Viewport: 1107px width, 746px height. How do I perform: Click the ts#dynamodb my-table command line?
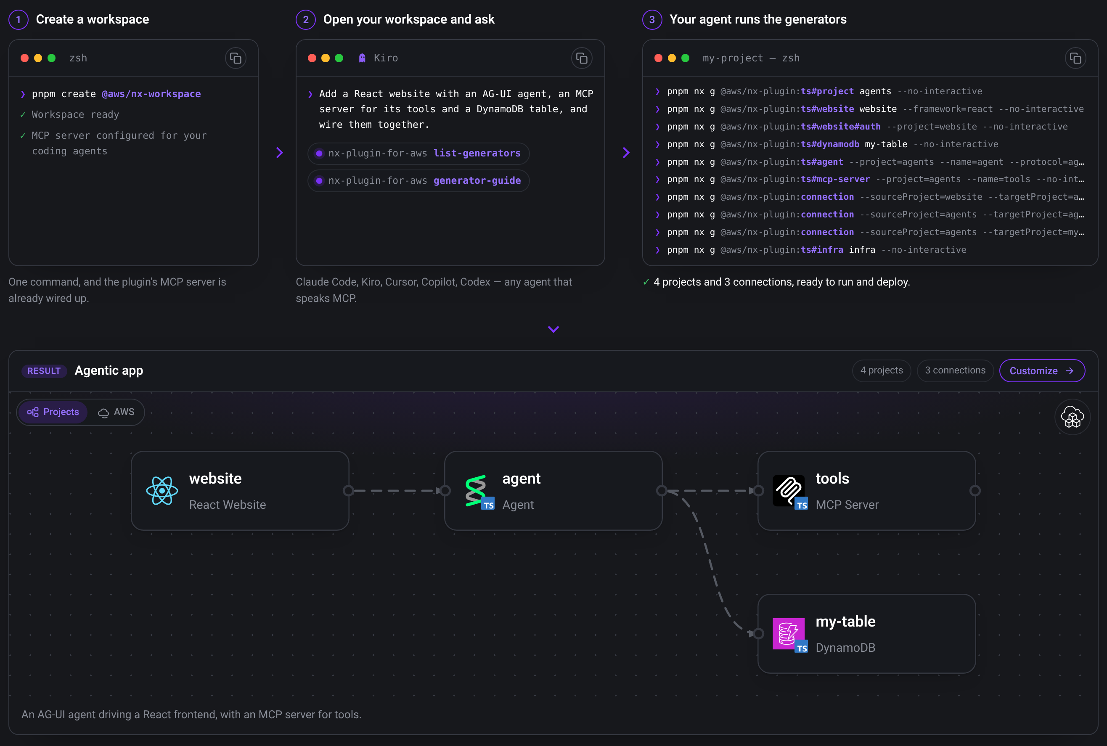(x=826, y=144)
